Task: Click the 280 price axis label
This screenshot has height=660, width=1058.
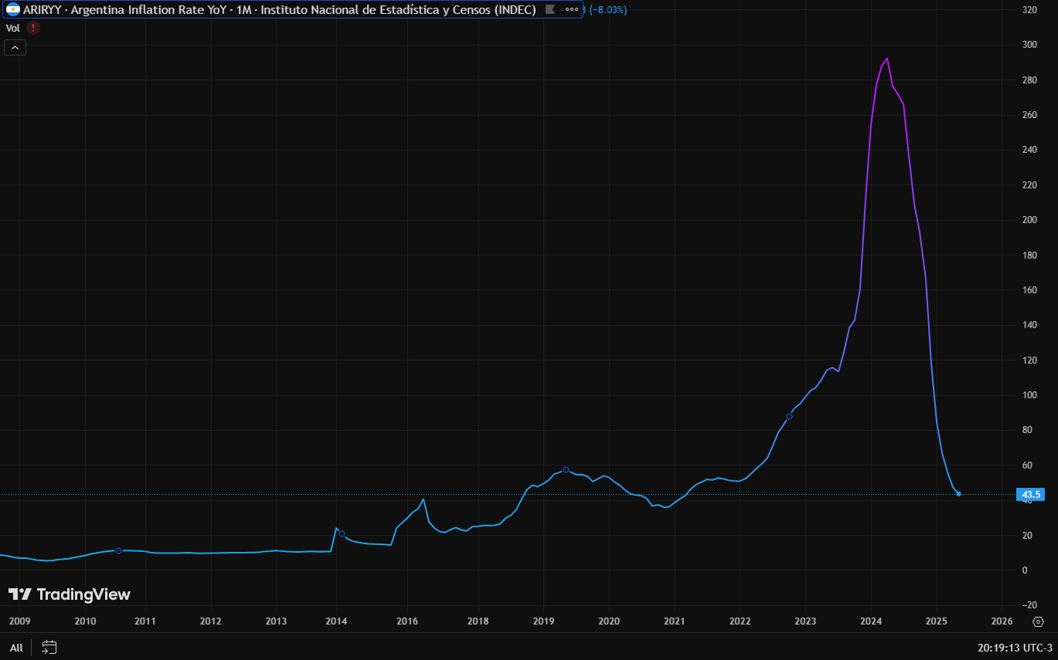Action: tap(1029, 80)
